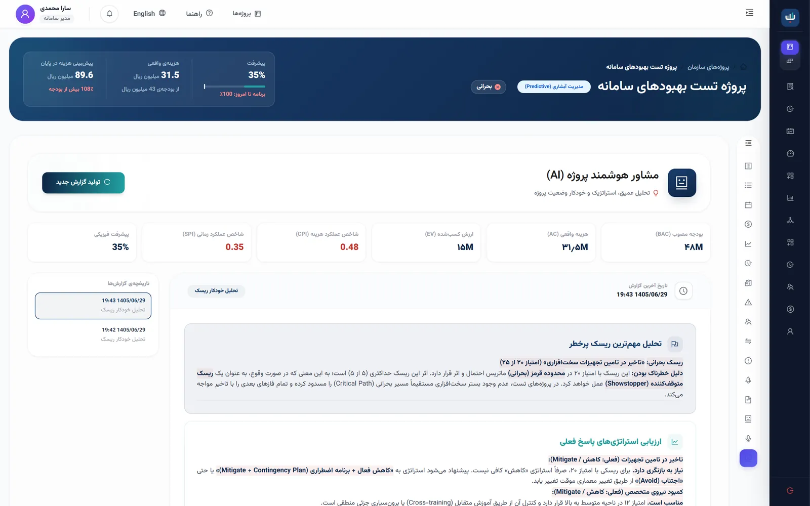
Task: Switch language to English
Action: (149, 14)
